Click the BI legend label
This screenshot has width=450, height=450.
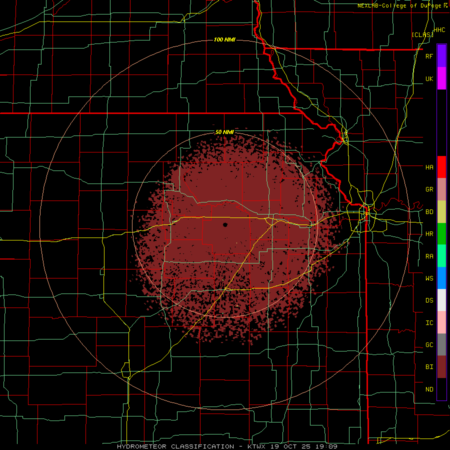pos(429,367)
